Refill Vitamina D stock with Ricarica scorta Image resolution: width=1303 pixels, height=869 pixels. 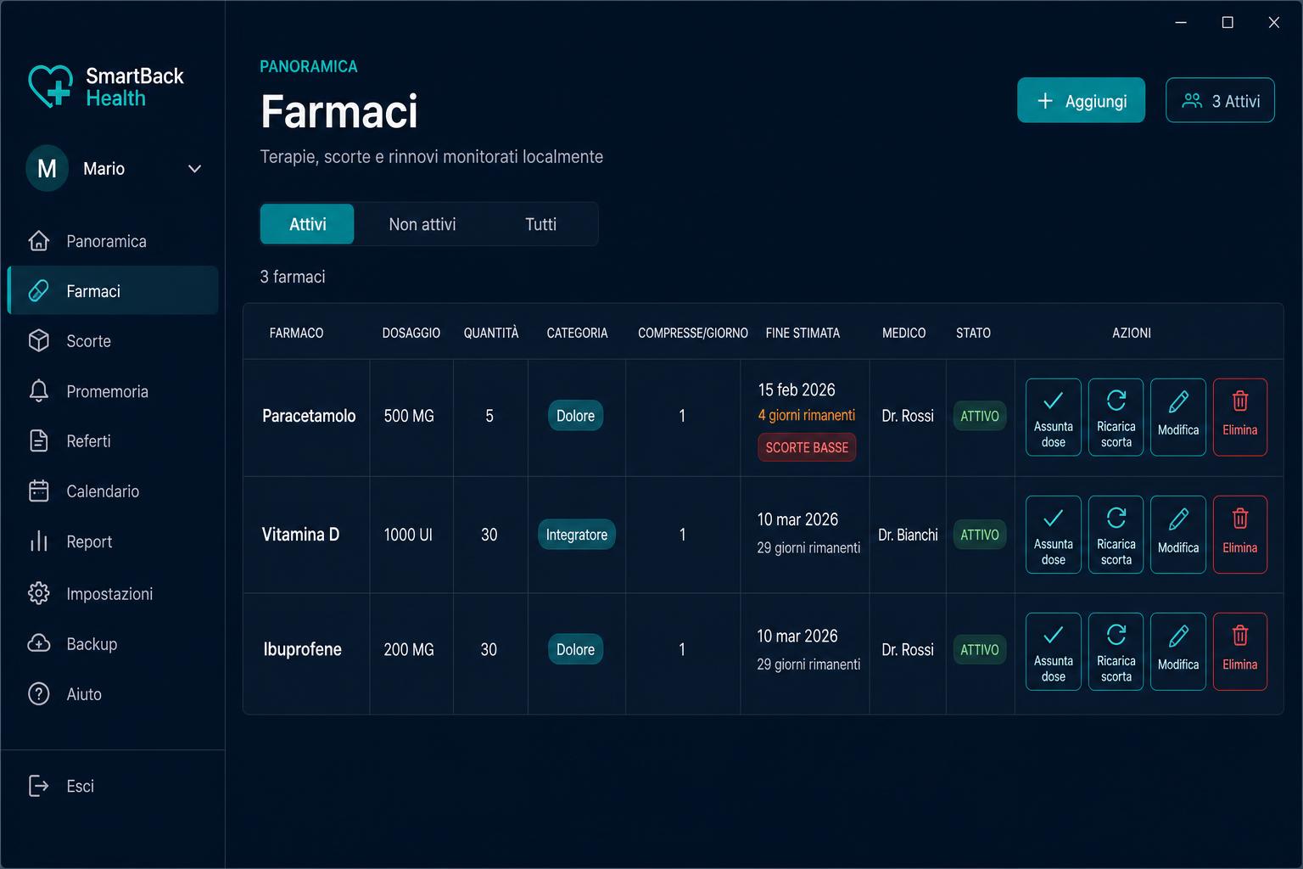pos(1116,535)
